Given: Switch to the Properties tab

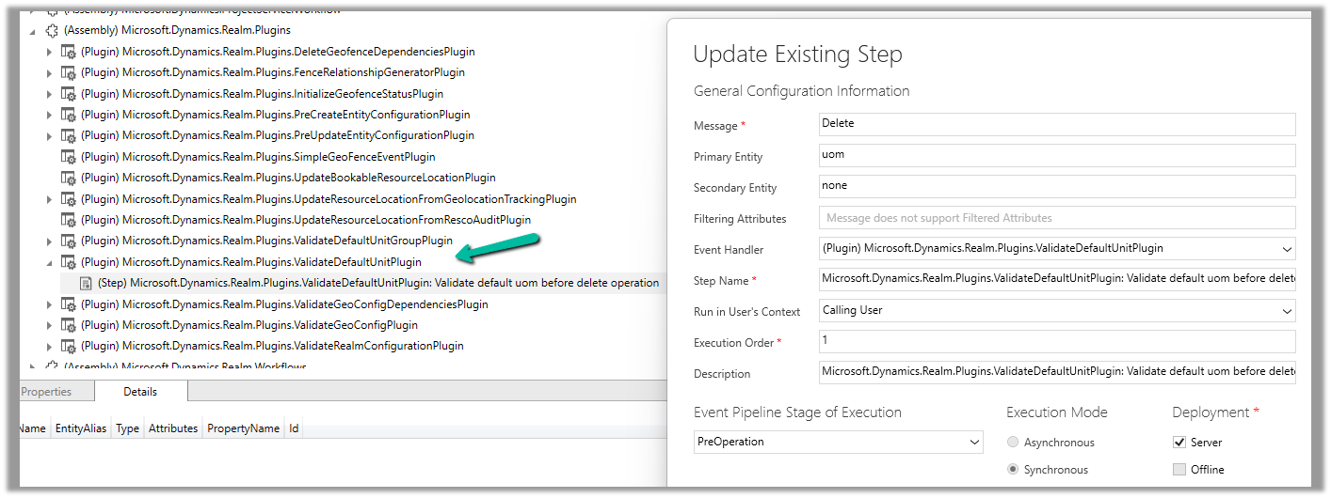Looking at the screenshot, I should point(45,392).
